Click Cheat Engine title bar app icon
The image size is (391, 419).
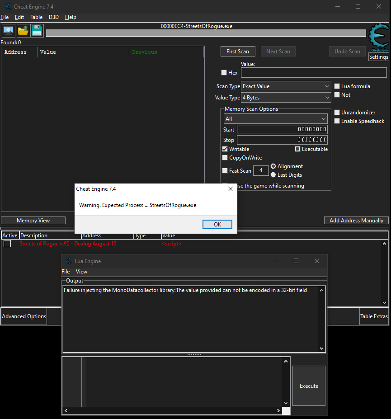tap(8, 6)
